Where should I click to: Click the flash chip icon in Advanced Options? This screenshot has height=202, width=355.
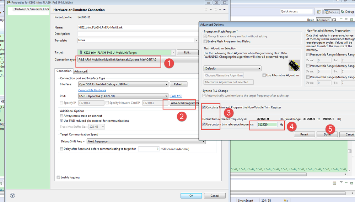294,65
